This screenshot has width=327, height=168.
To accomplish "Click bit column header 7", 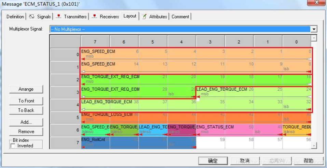I will pyautogui.click(x=95, y=42).
